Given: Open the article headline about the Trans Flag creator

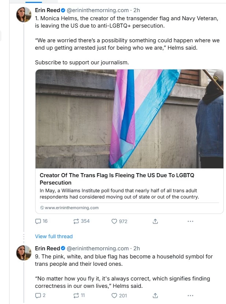Looking at the screenshot, I should tap(117, 179).
